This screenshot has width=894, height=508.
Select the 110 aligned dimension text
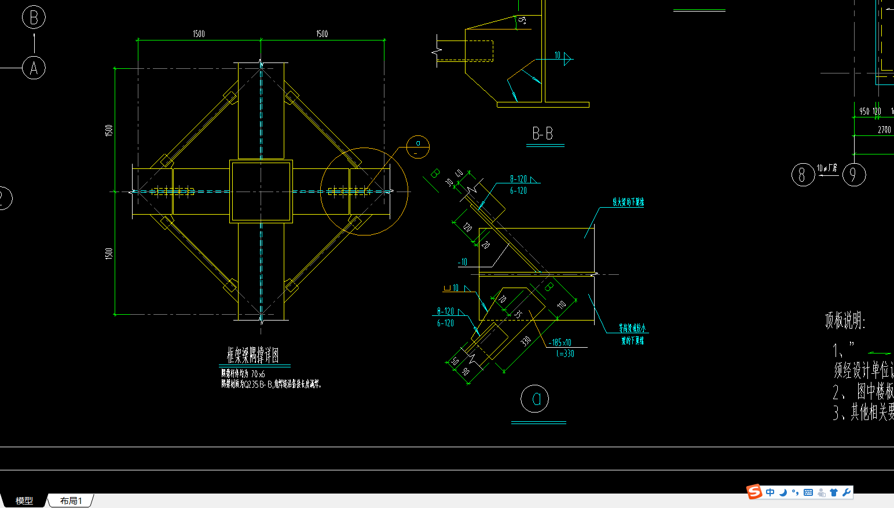click(561, 304)
